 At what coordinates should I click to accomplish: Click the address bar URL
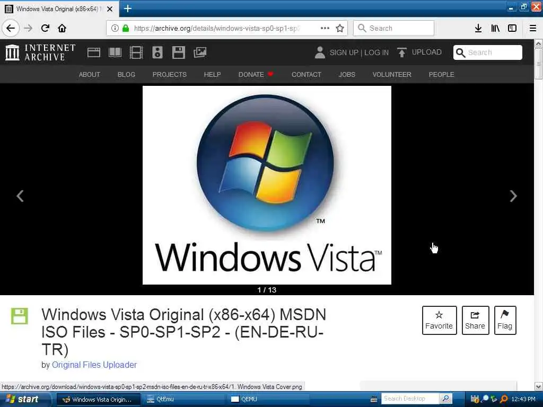click(217, 28)
